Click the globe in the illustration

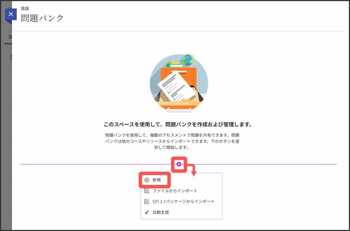coord(188,60)
